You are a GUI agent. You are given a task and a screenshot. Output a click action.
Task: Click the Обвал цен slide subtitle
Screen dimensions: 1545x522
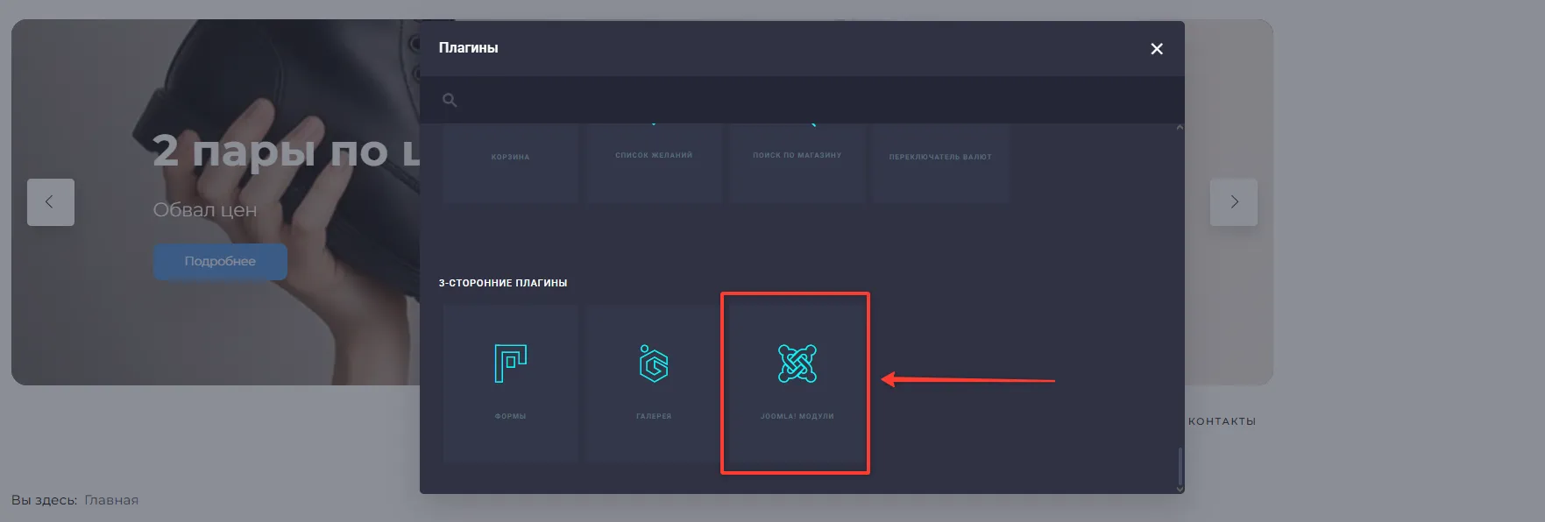(x=205, y=210)
